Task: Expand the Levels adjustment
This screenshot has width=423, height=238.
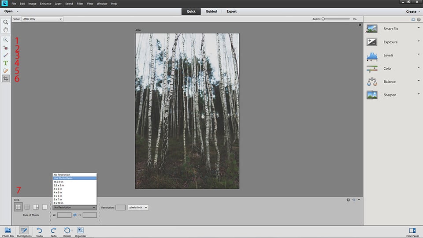Action: 419,54
